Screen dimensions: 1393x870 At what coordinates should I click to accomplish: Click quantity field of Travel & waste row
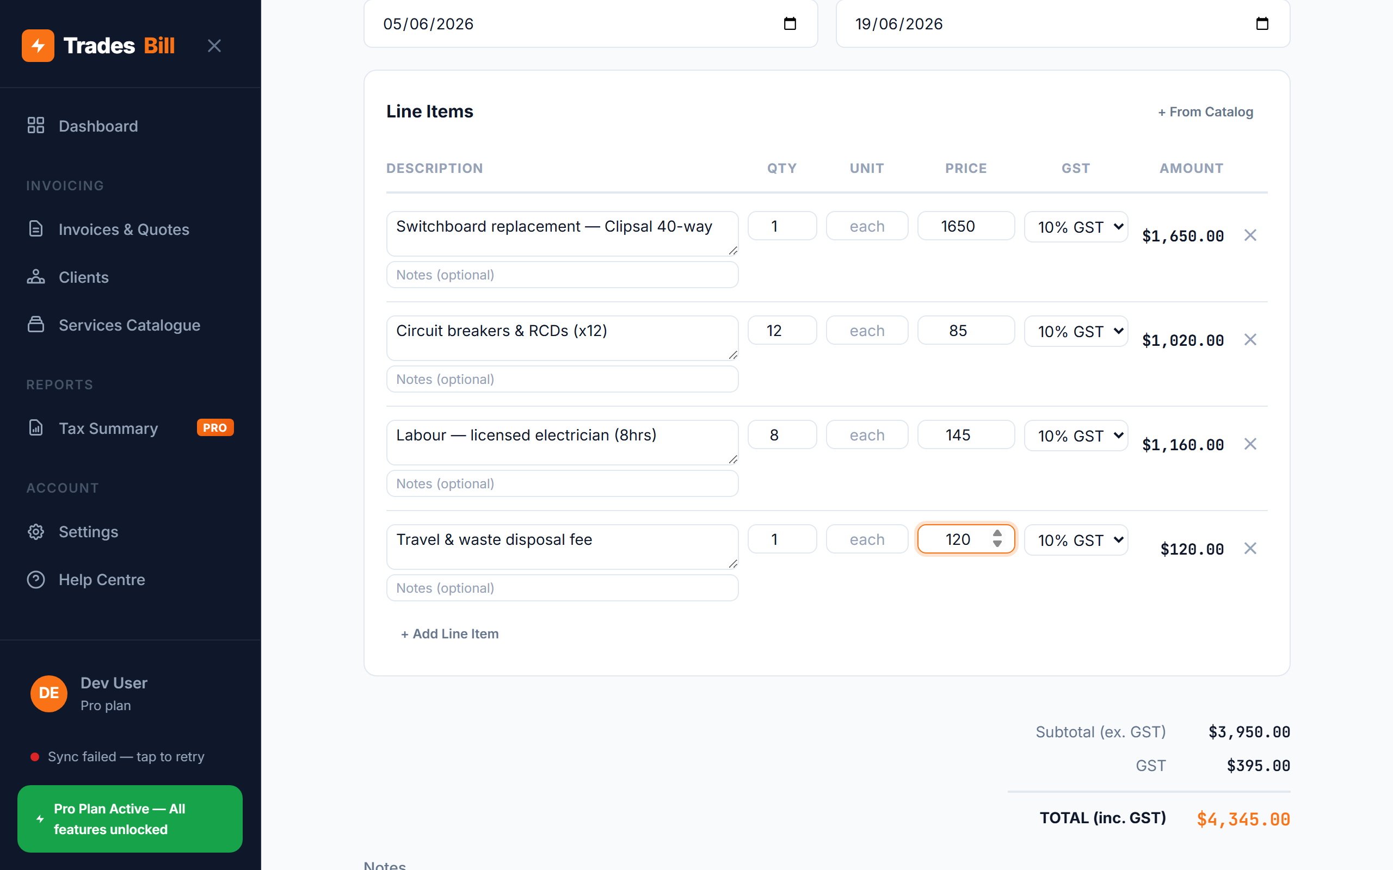pos(782,539)
